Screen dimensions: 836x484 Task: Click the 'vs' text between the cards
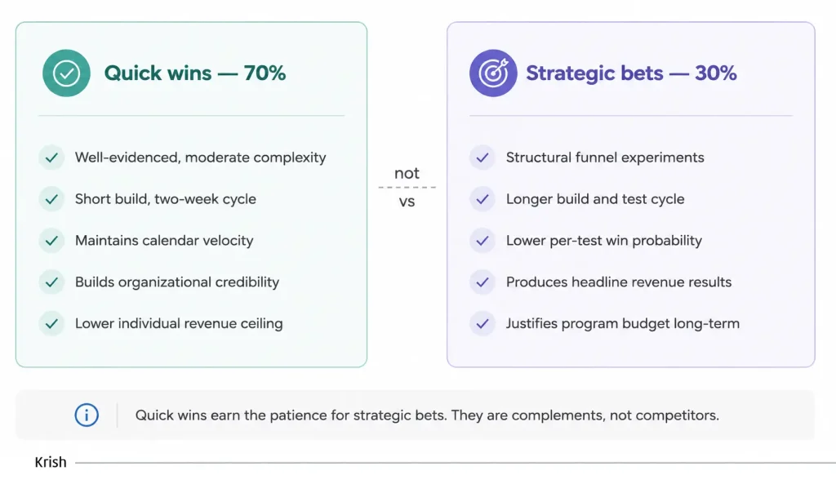[407, 202]
